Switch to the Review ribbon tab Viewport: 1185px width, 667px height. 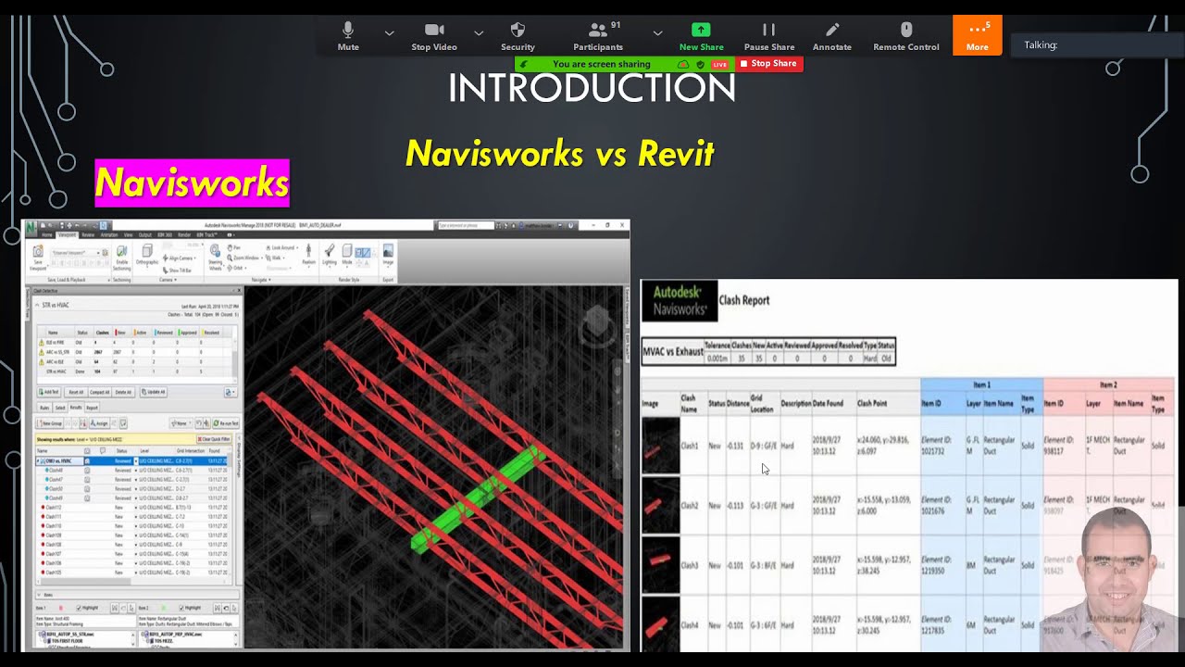tap(88, 235)
